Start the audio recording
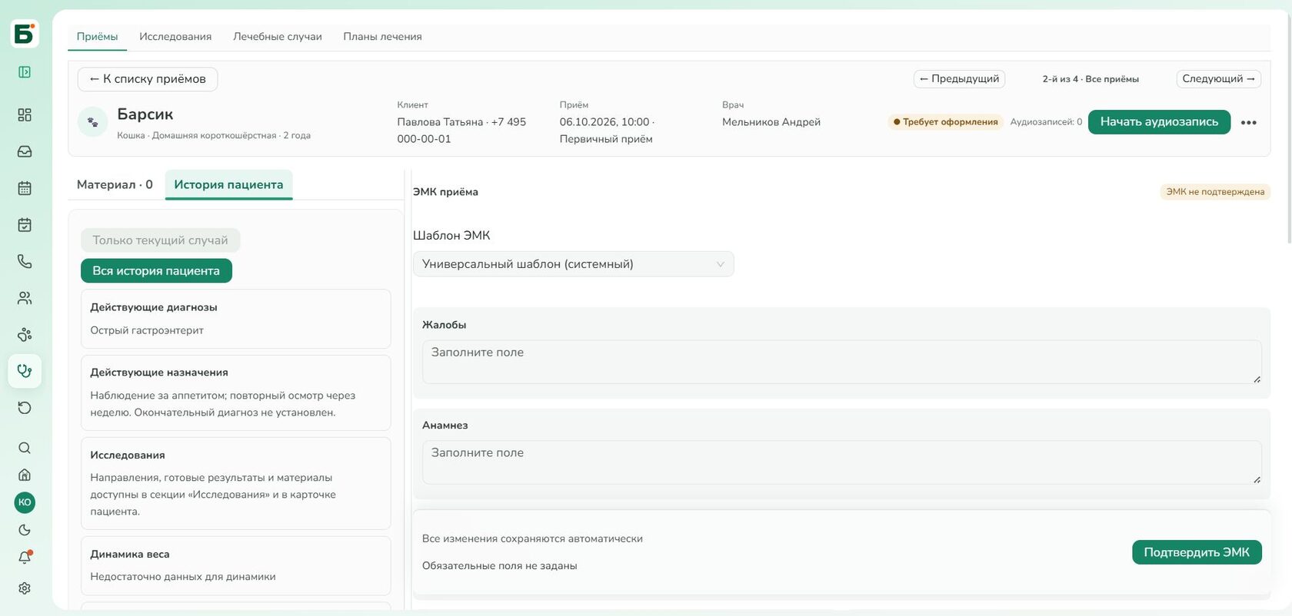Image resolution: width=1292 pixels, height=616 pixels. [1159, 122]
